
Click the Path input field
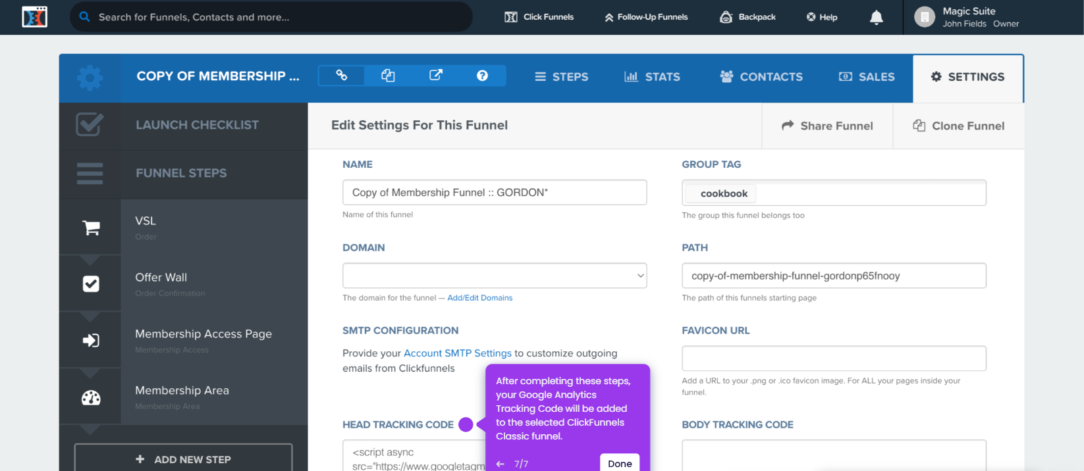[834, 276]
